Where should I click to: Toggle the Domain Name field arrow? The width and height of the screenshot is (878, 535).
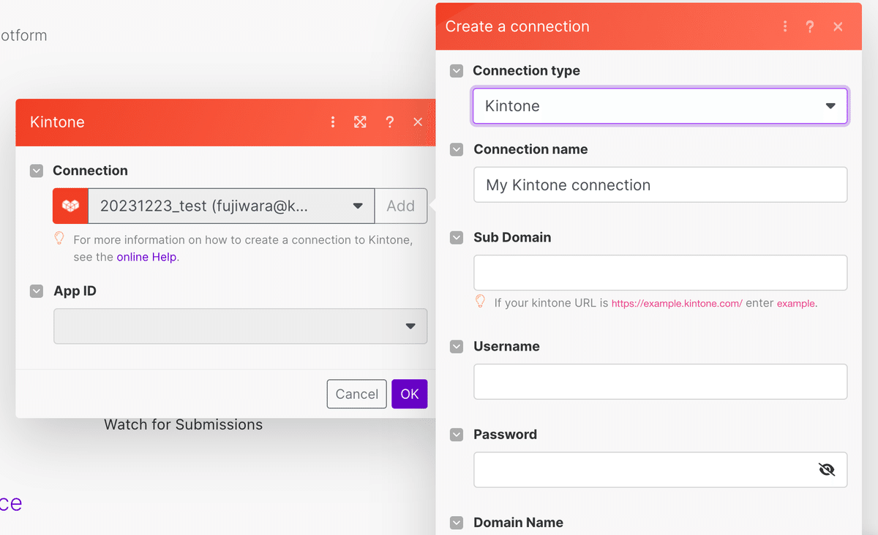tap(457, 523)
